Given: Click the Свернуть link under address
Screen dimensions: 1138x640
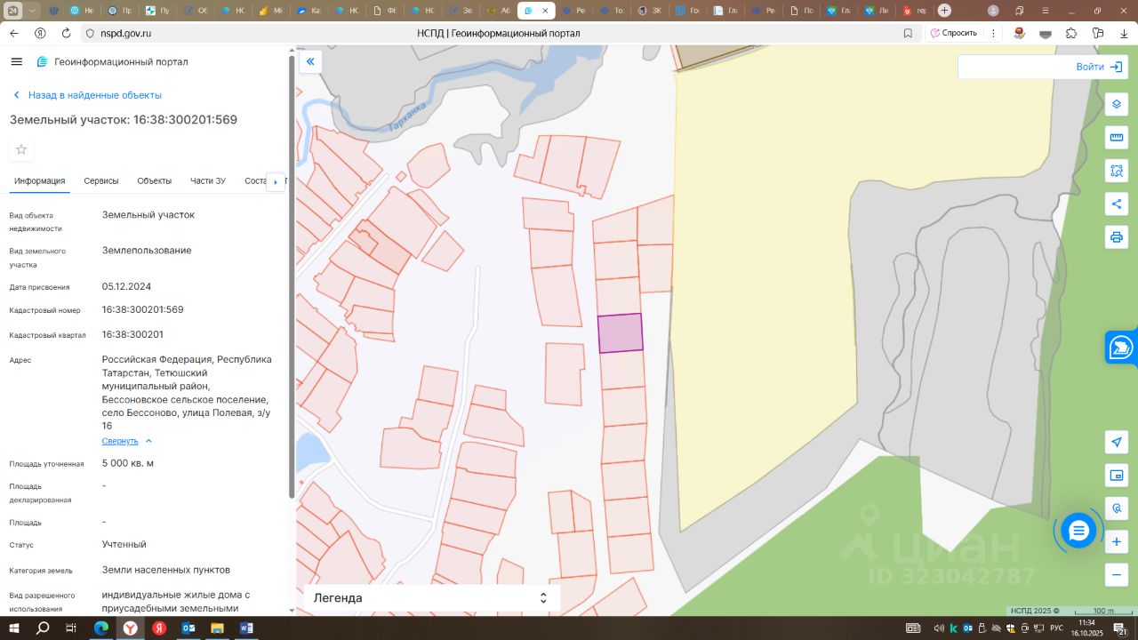Looking at the screenshot, I should (120, 441).
